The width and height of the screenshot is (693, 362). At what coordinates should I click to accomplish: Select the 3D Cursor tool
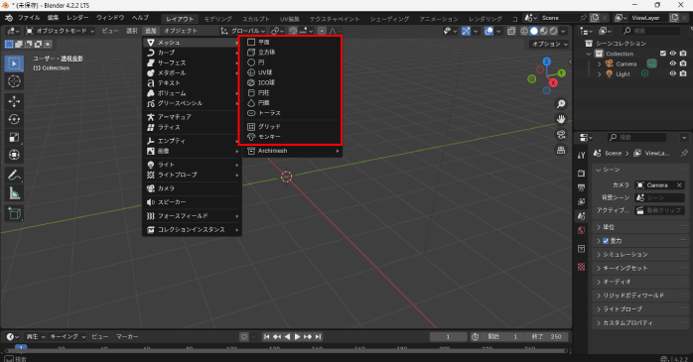pyautogui.click(x=14, y=81)
